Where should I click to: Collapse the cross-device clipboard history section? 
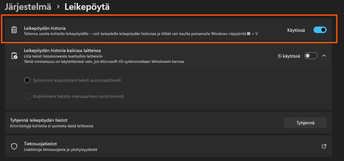(324, 56)
